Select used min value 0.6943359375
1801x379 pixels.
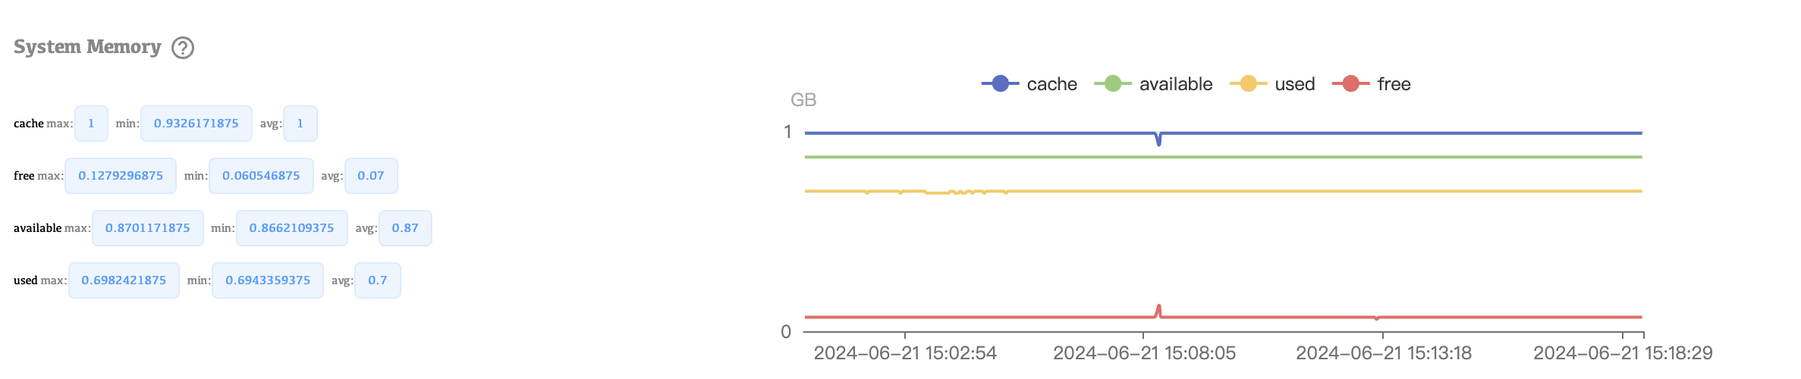tap(268, 280)
